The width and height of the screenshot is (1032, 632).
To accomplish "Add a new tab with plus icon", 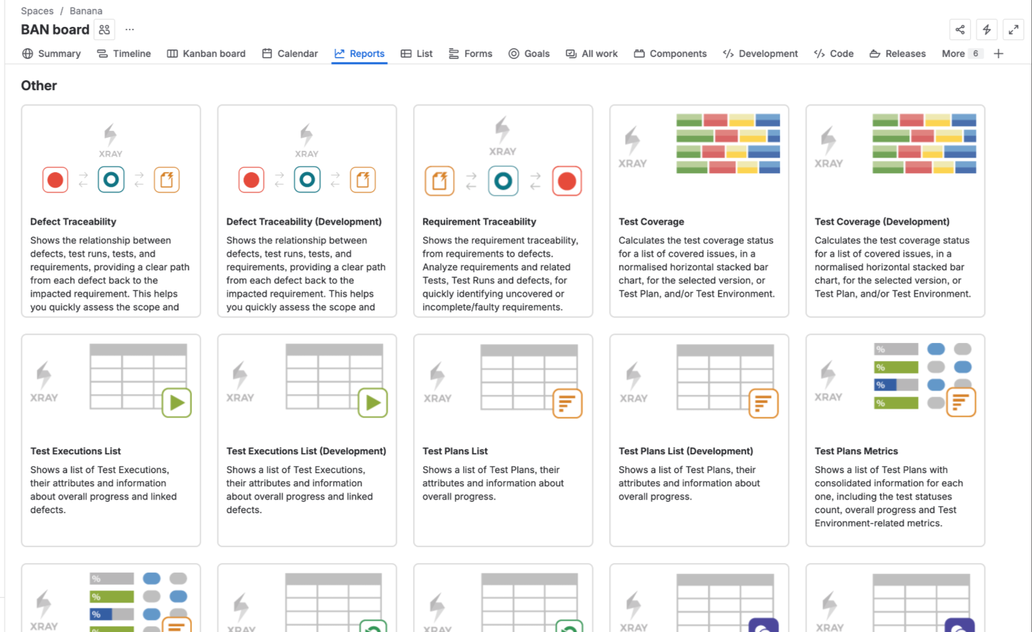I will pos(998,54).
